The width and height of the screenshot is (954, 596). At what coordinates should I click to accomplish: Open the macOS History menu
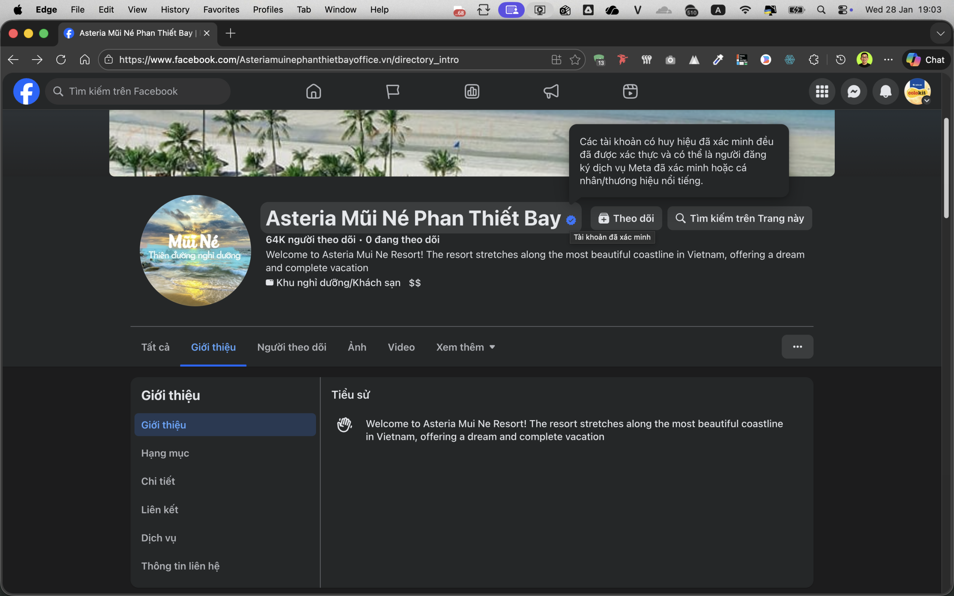coord(175,9)
